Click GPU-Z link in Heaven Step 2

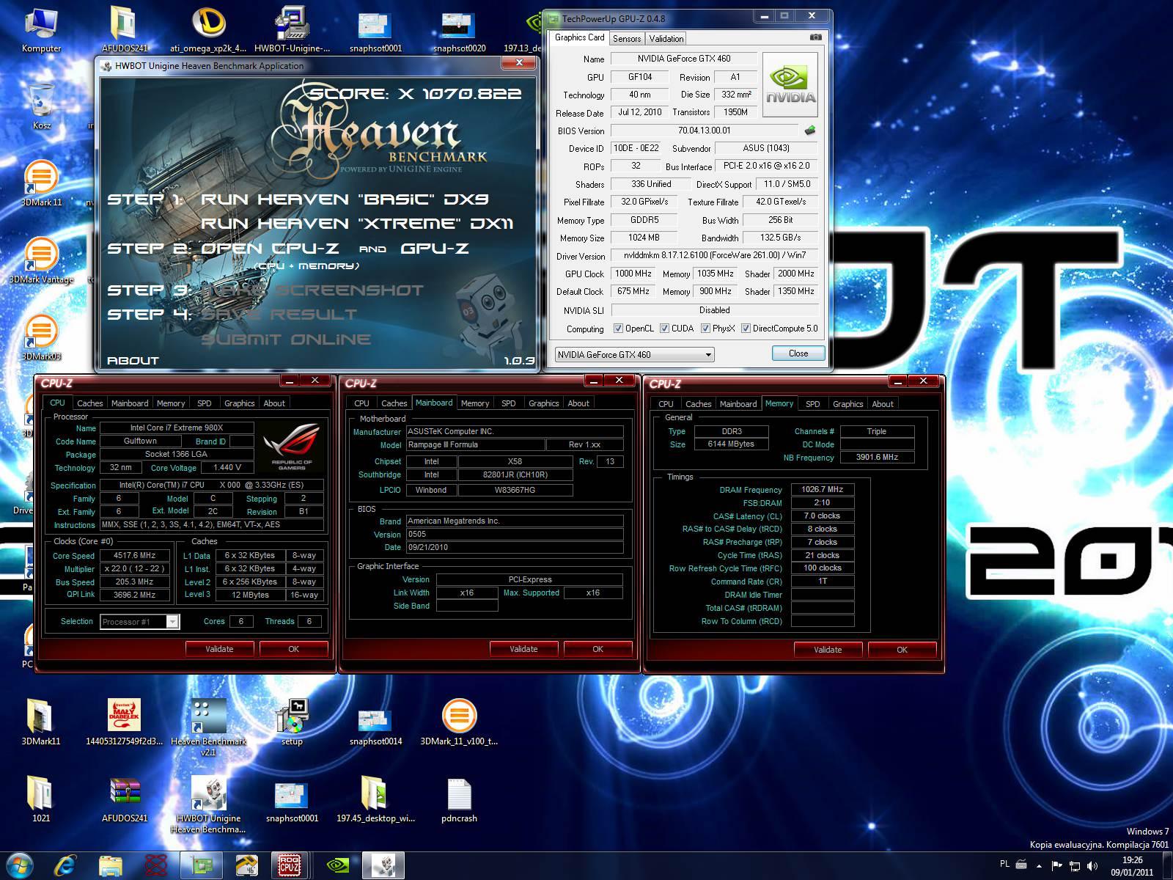[435, 249]
